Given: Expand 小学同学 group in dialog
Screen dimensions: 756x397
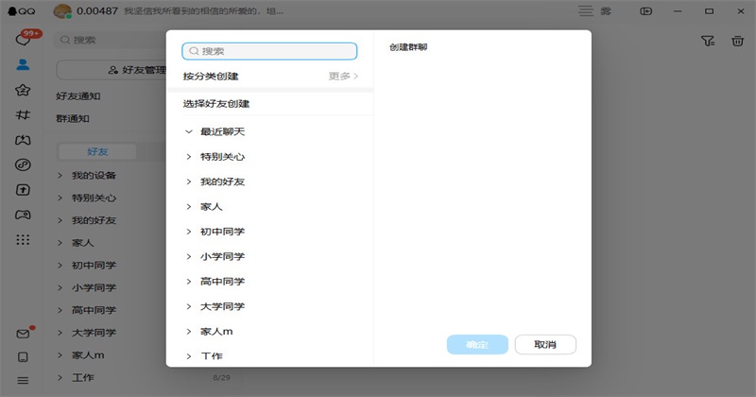Looking at the screenshot, I should [189, 256].
